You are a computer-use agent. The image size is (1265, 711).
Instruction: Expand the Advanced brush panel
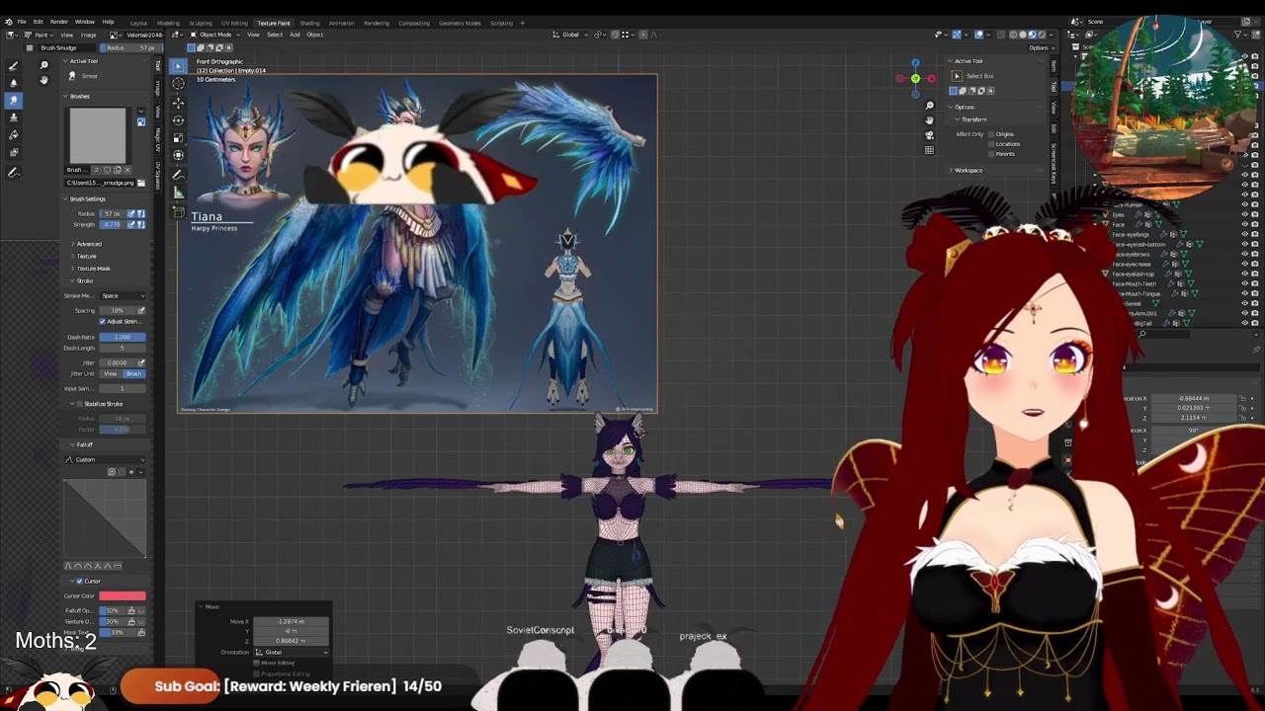87,244
